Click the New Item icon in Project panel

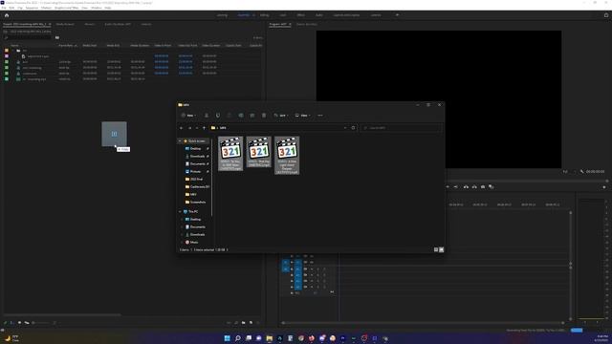coord(251,323)
